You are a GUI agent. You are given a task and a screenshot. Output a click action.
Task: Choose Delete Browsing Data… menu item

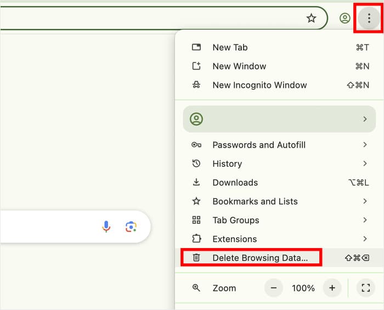pos(279,257)
